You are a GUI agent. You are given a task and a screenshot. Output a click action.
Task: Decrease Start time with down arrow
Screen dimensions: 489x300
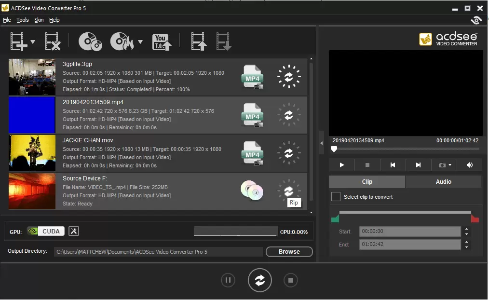466,234
